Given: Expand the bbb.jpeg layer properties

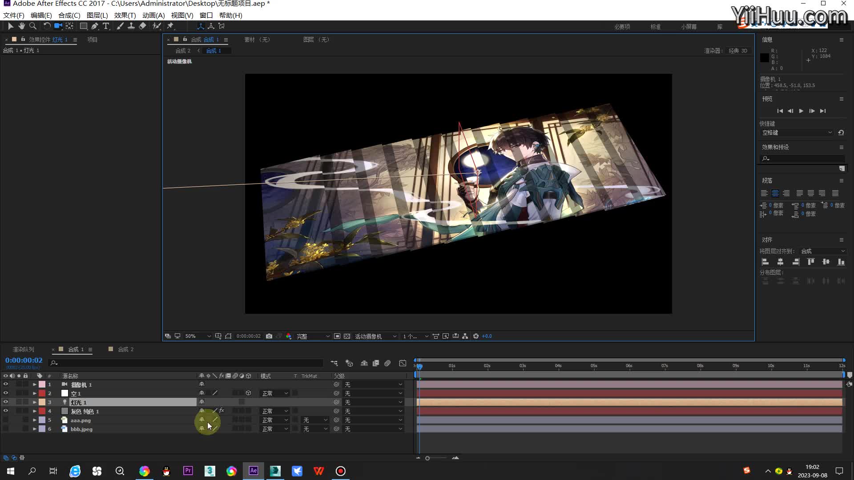Looking at the screenshot, I should point(35,429).
